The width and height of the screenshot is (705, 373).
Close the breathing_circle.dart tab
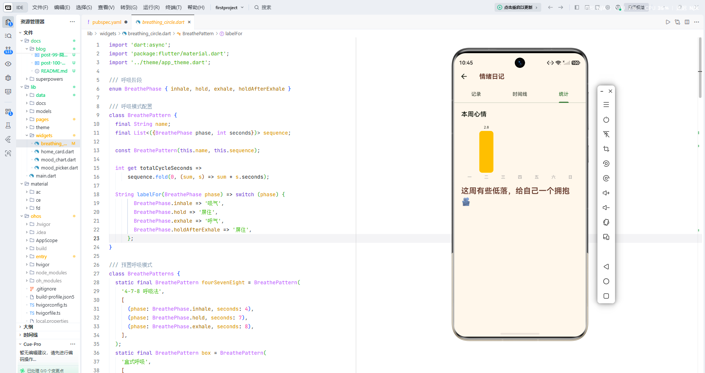click(x=189, y=22)
